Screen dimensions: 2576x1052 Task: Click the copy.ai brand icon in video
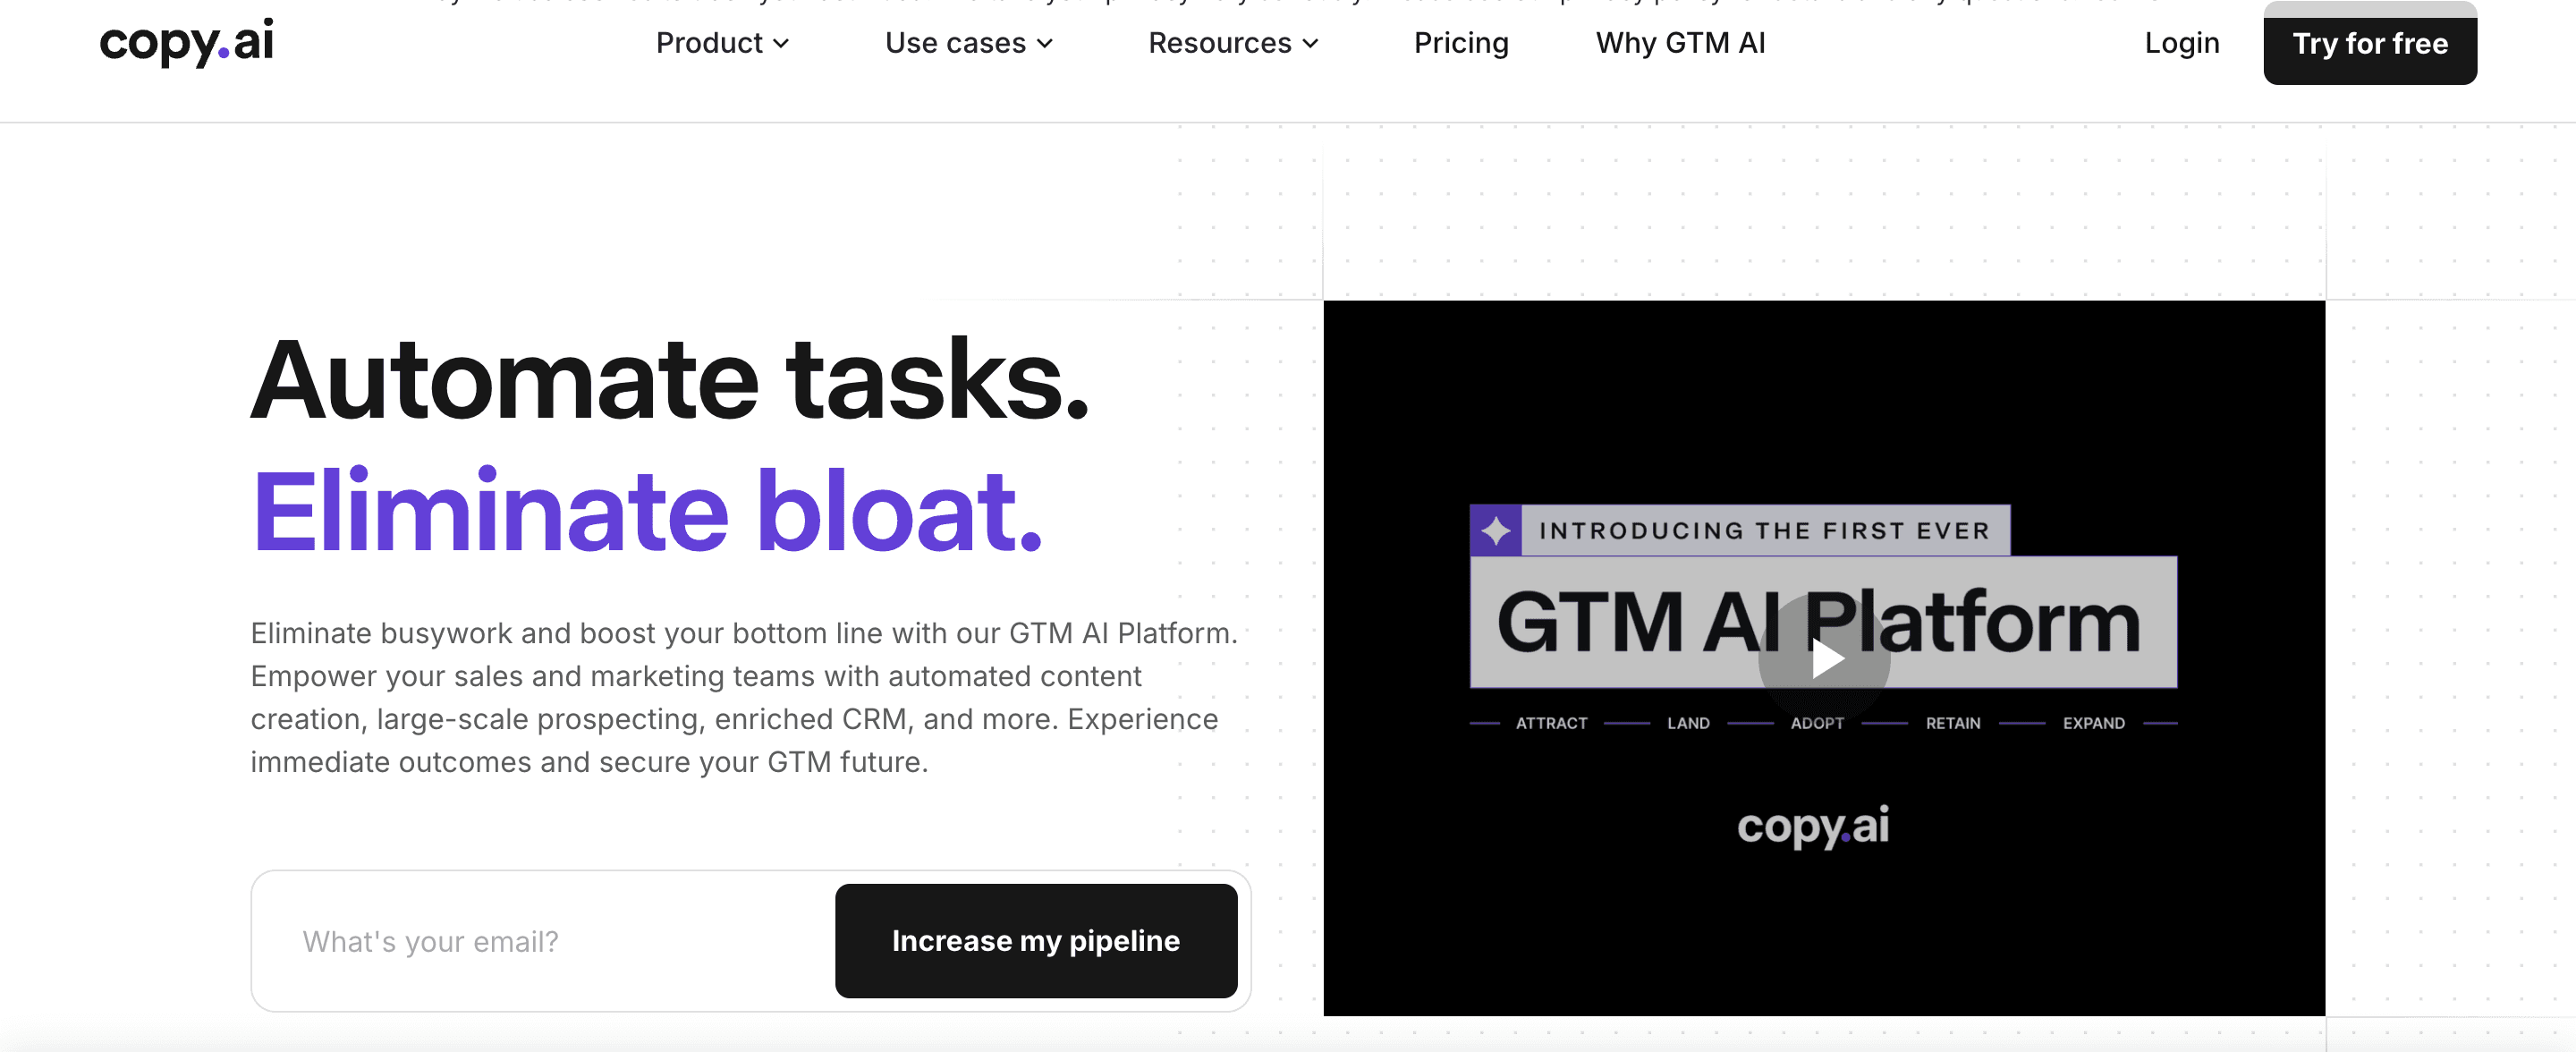coord(1820,824)
